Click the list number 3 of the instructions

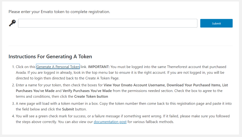13,103
